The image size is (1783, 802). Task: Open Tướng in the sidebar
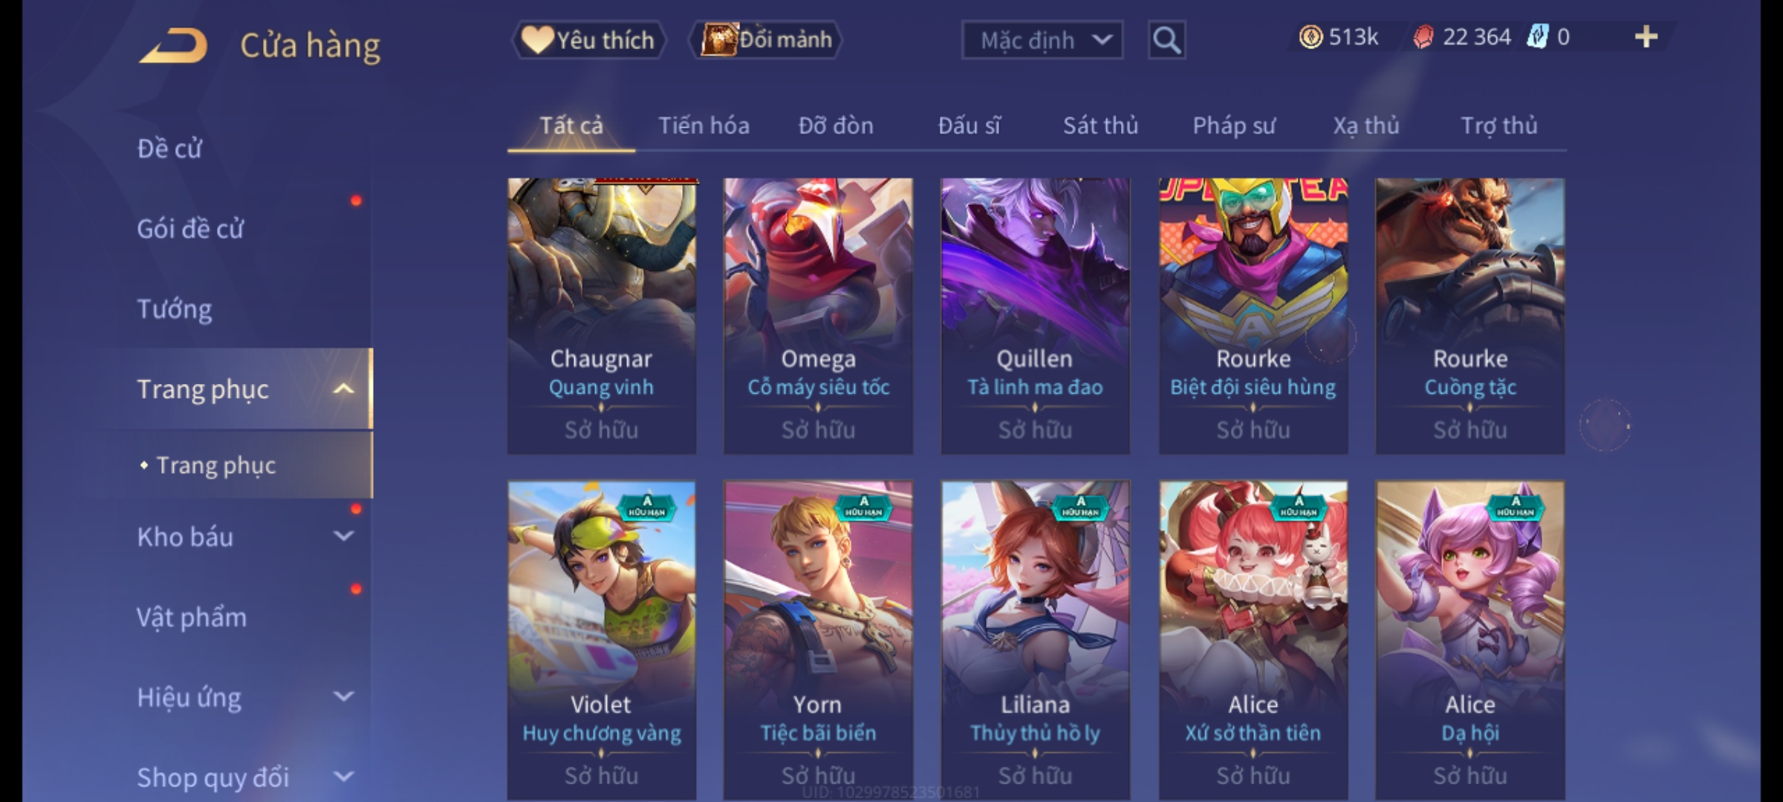tap(175, 308)
